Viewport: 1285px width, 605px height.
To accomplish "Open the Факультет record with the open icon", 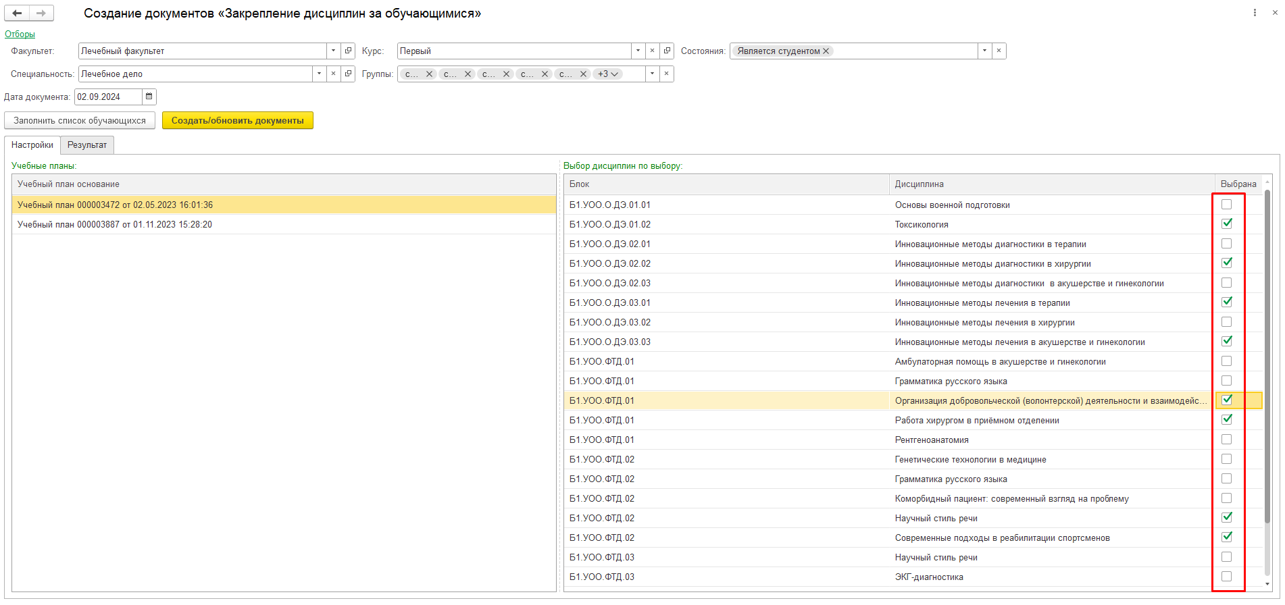I will tap(348, 51).
